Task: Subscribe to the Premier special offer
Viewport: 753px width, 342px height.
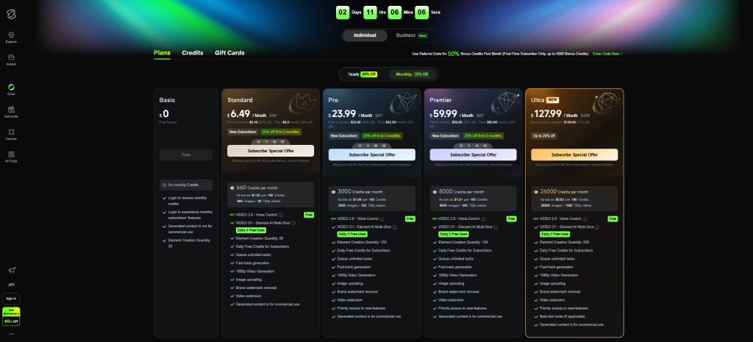Action: pyautogui.click(x=473, y=154)
